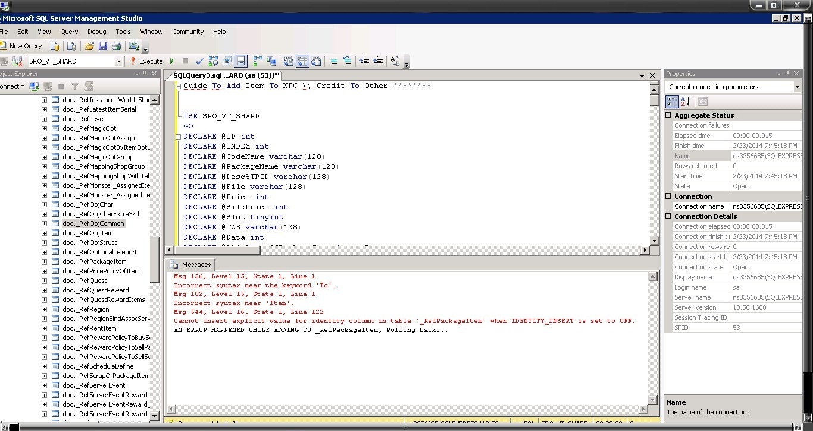Image resolution: width=813 pixels, height=431 pixels.
Task: Click the Query Options icon
Action: (x=227, y=61)
